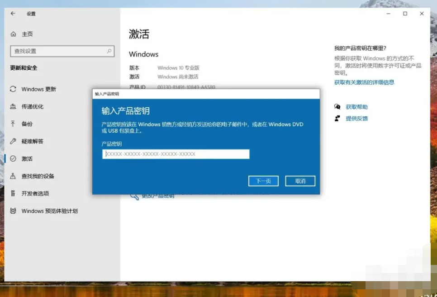Click the 开发者选项 icon

(13, 193)
